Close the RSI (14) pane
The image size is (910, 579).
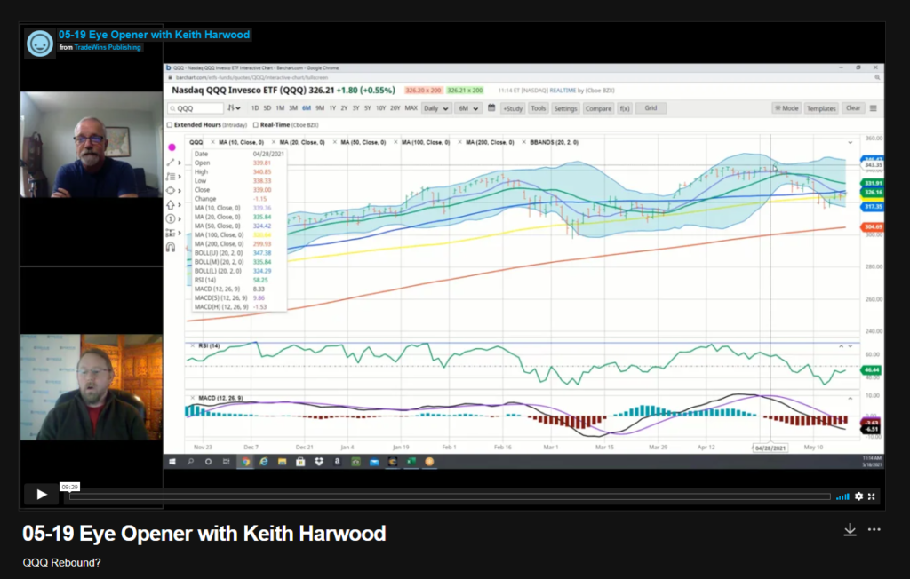(192, 345)
